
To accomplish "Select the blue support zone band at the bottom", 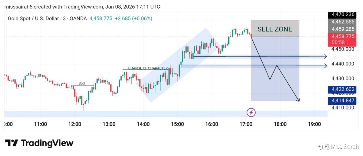I will pyautogui.click(x=142, y=114).
